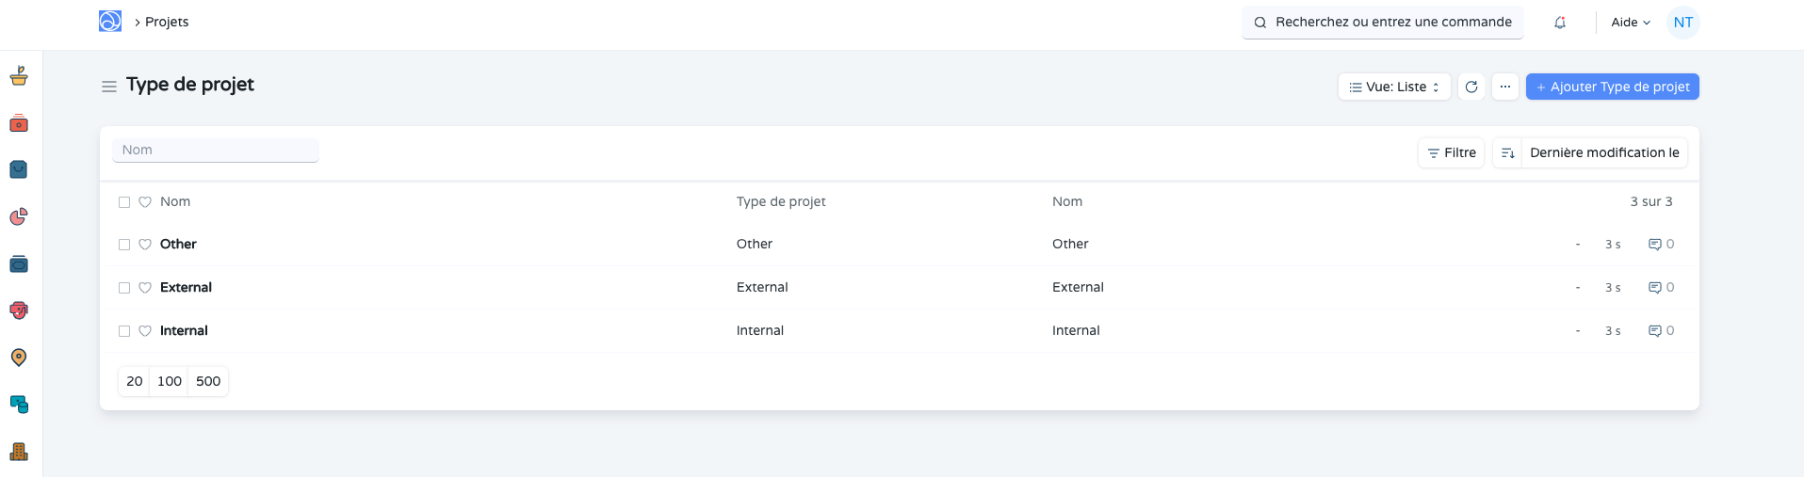Toggle the sidebar hamburger icon
The image size is (1804, 477).
point(109,87)
